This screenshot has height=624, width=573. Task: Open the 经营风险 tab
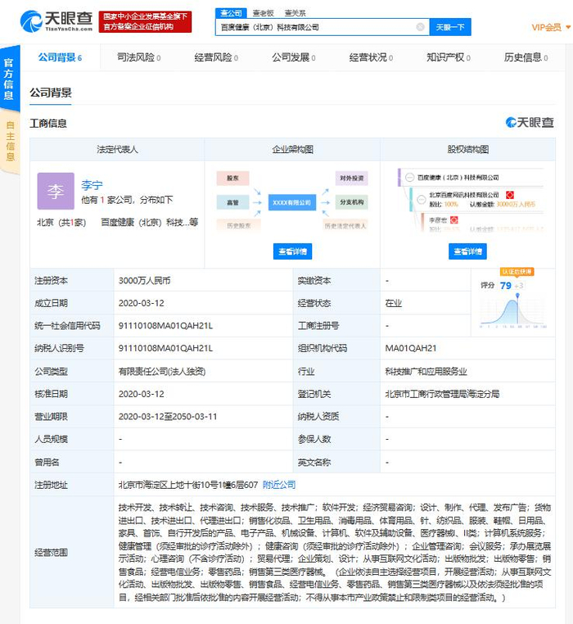pyautogui.click(x=216, y=57)
